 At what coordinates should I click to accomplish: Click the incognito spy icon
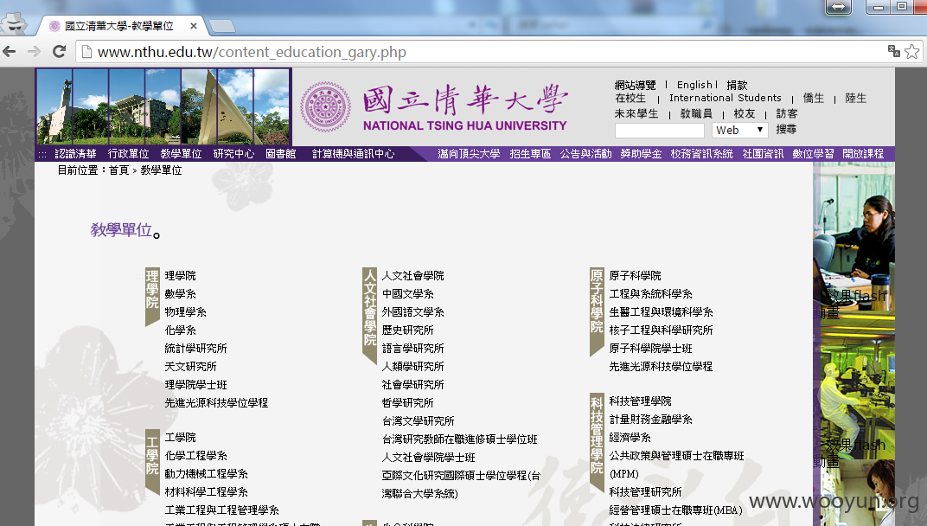(x=14, y=23)
